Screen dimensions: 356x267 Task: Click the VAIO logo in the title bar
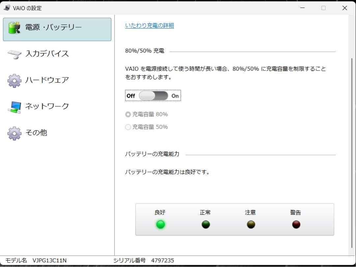click(x=6, y=7)
